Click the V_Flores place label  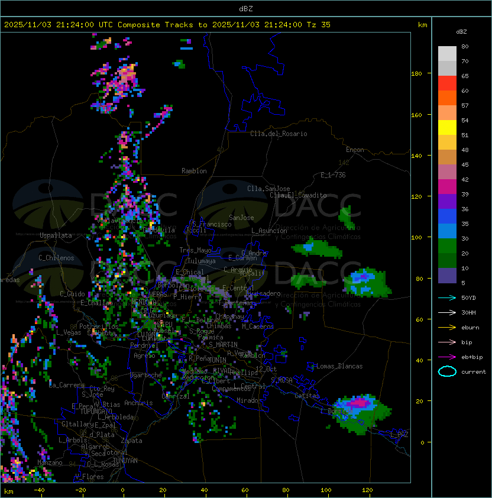[89, 477]
